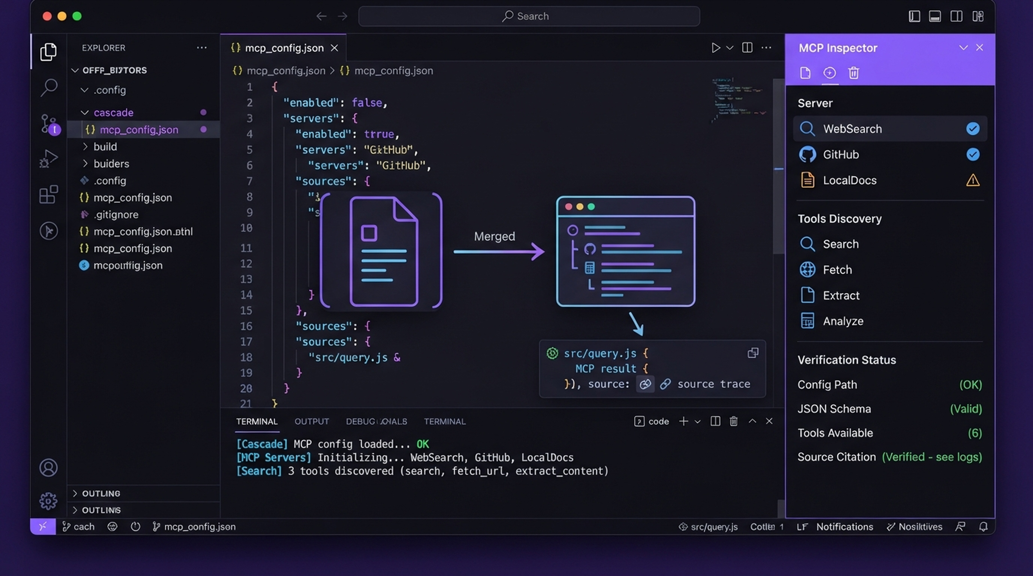Viewport: 1033px width, 576px height.
Task: Open notifications bell in status bar
Action: (x=983, y=527)
